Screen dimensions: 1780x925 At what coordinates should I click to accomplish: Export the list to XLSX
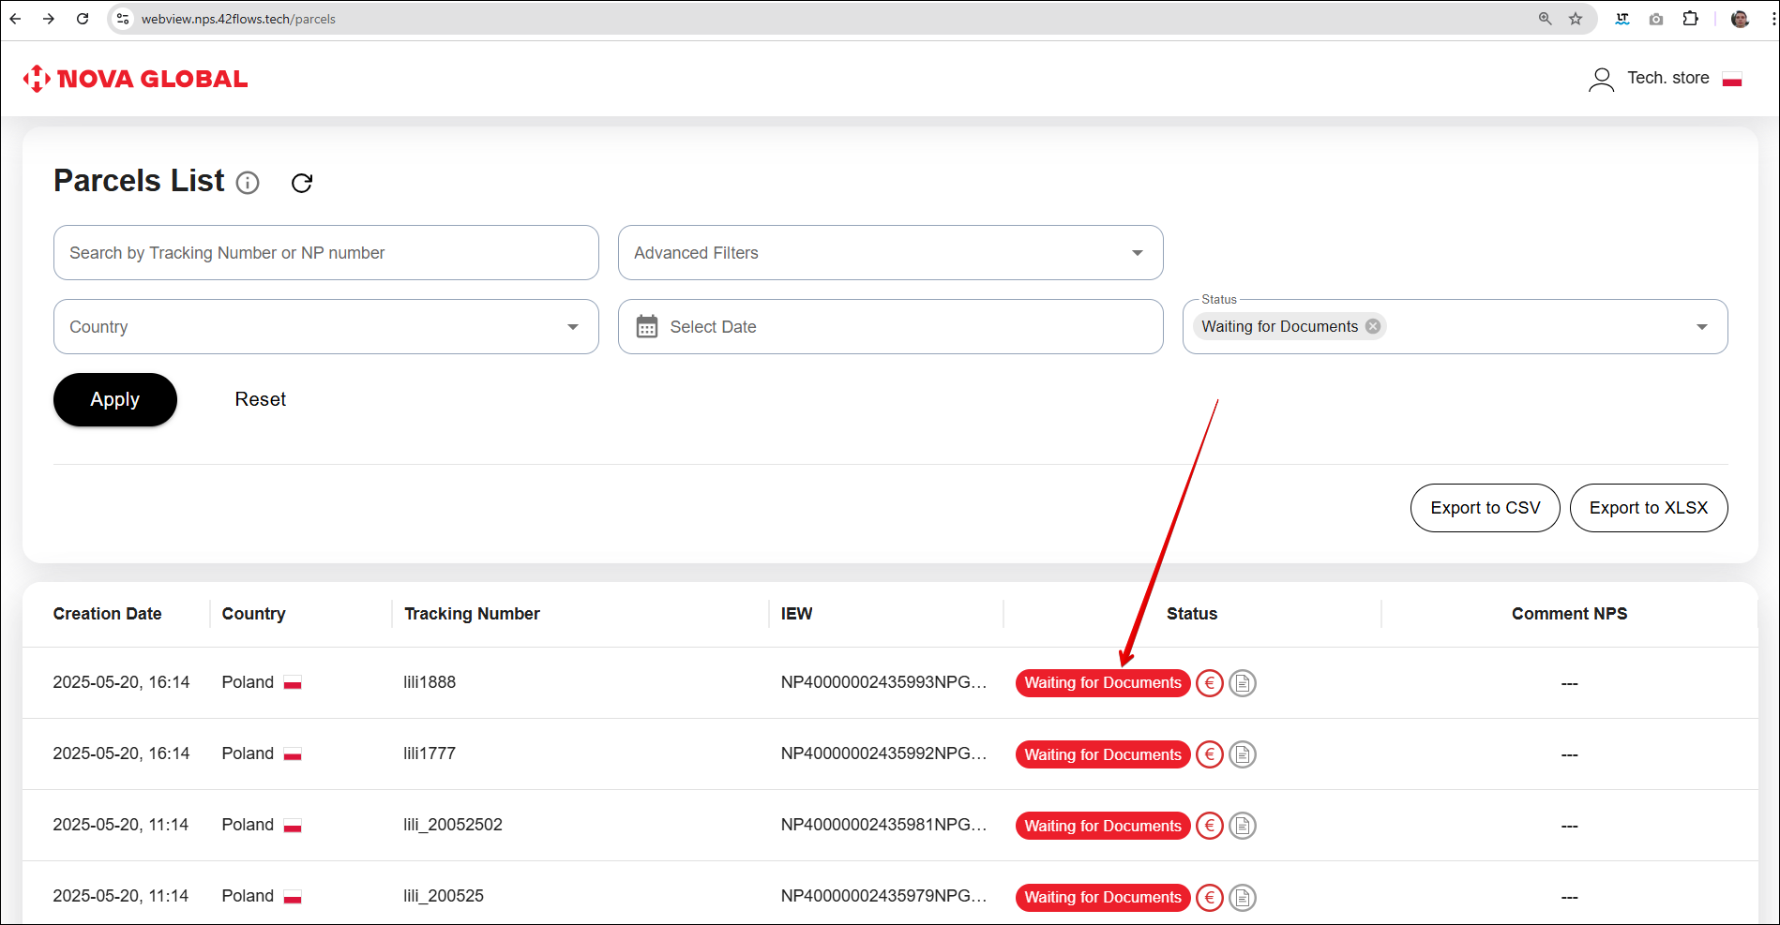[1648, 508]
